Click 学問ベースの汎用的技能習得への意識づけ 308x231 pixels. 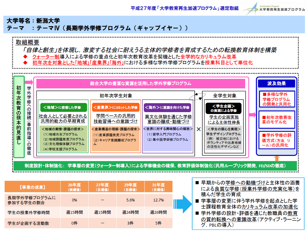coord(115,119)
